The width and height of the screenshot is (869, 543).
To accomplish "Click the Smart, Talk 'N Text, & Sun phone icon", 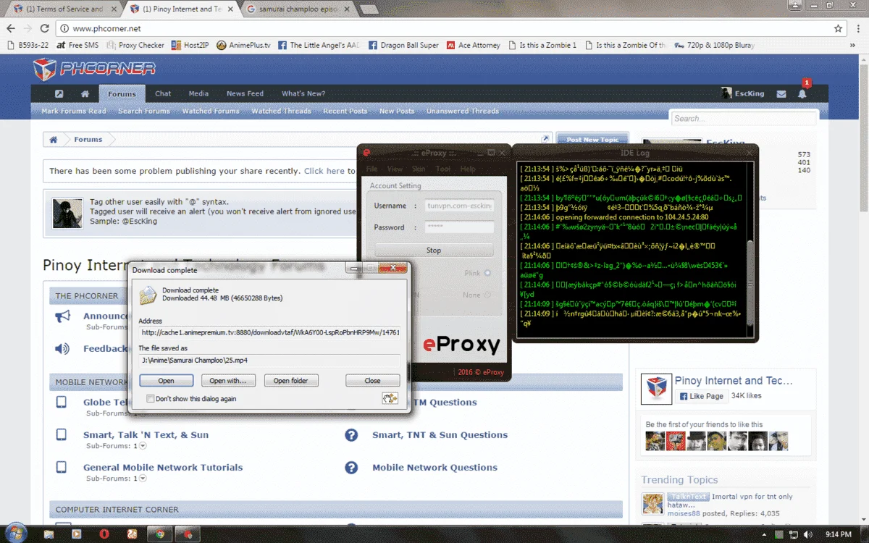I will click(62, 435).
